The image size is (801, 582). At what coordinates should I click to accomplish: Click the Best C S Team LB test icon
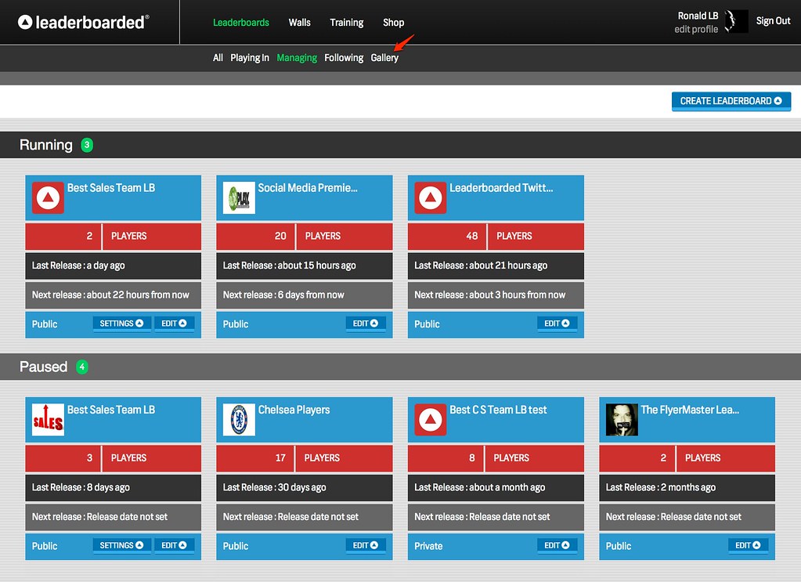click(x=430, y=420)
